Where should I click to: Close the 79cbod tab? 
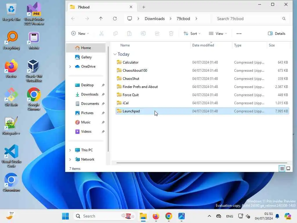coord(131,7)
